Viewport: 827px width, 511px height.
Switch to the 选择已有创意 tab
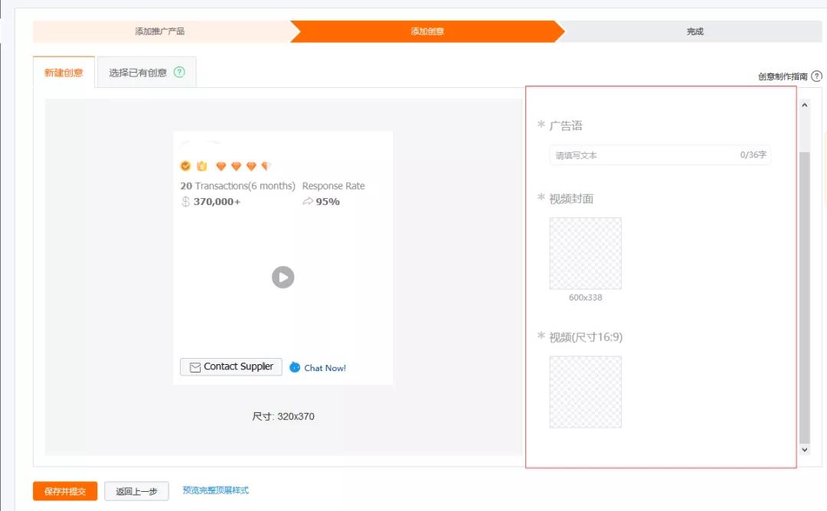click(139, 72)
